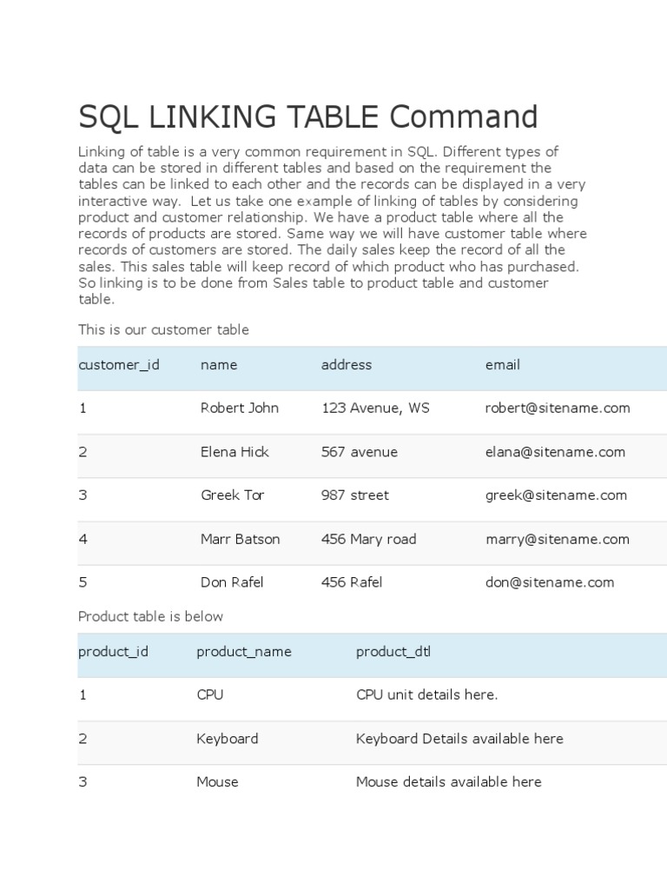The width and height of the screenshot is (667, 890).
Task: Select the "Keyboard Details available here" cell
Action: point(459,739)
